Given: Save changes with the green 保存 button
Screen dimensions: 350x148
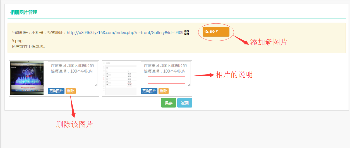Looking at the screenshot, I should point(169,103).
